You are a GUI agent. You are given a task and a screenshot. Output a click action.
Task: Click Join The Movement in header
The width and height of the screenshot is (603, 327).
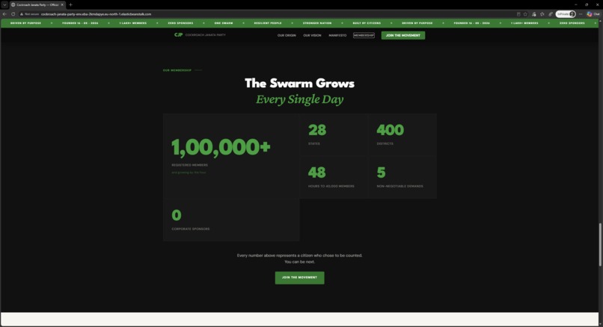(x=403, y=35)
